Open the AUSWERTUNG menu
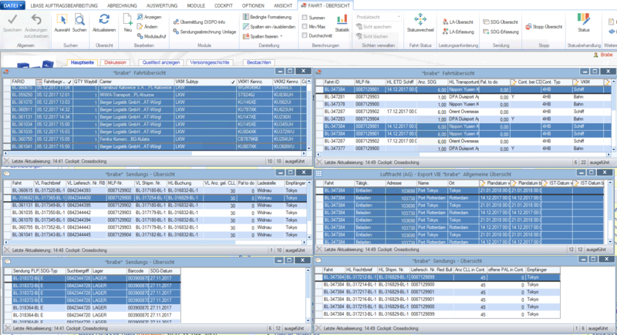The image size is (617, 335). click(162, 6)
